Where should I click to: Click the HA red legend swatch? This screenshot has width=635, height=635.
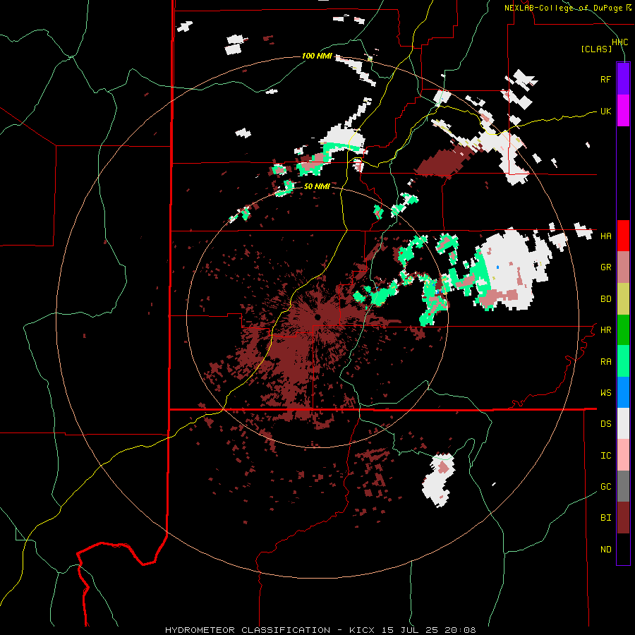623,236
